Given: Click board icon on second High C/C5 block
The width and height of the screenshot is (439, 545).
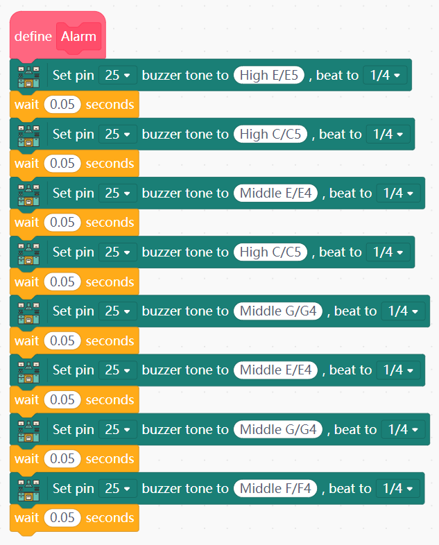Looking at the screenshot, I should pyautogui.click(x=28, y=252).
